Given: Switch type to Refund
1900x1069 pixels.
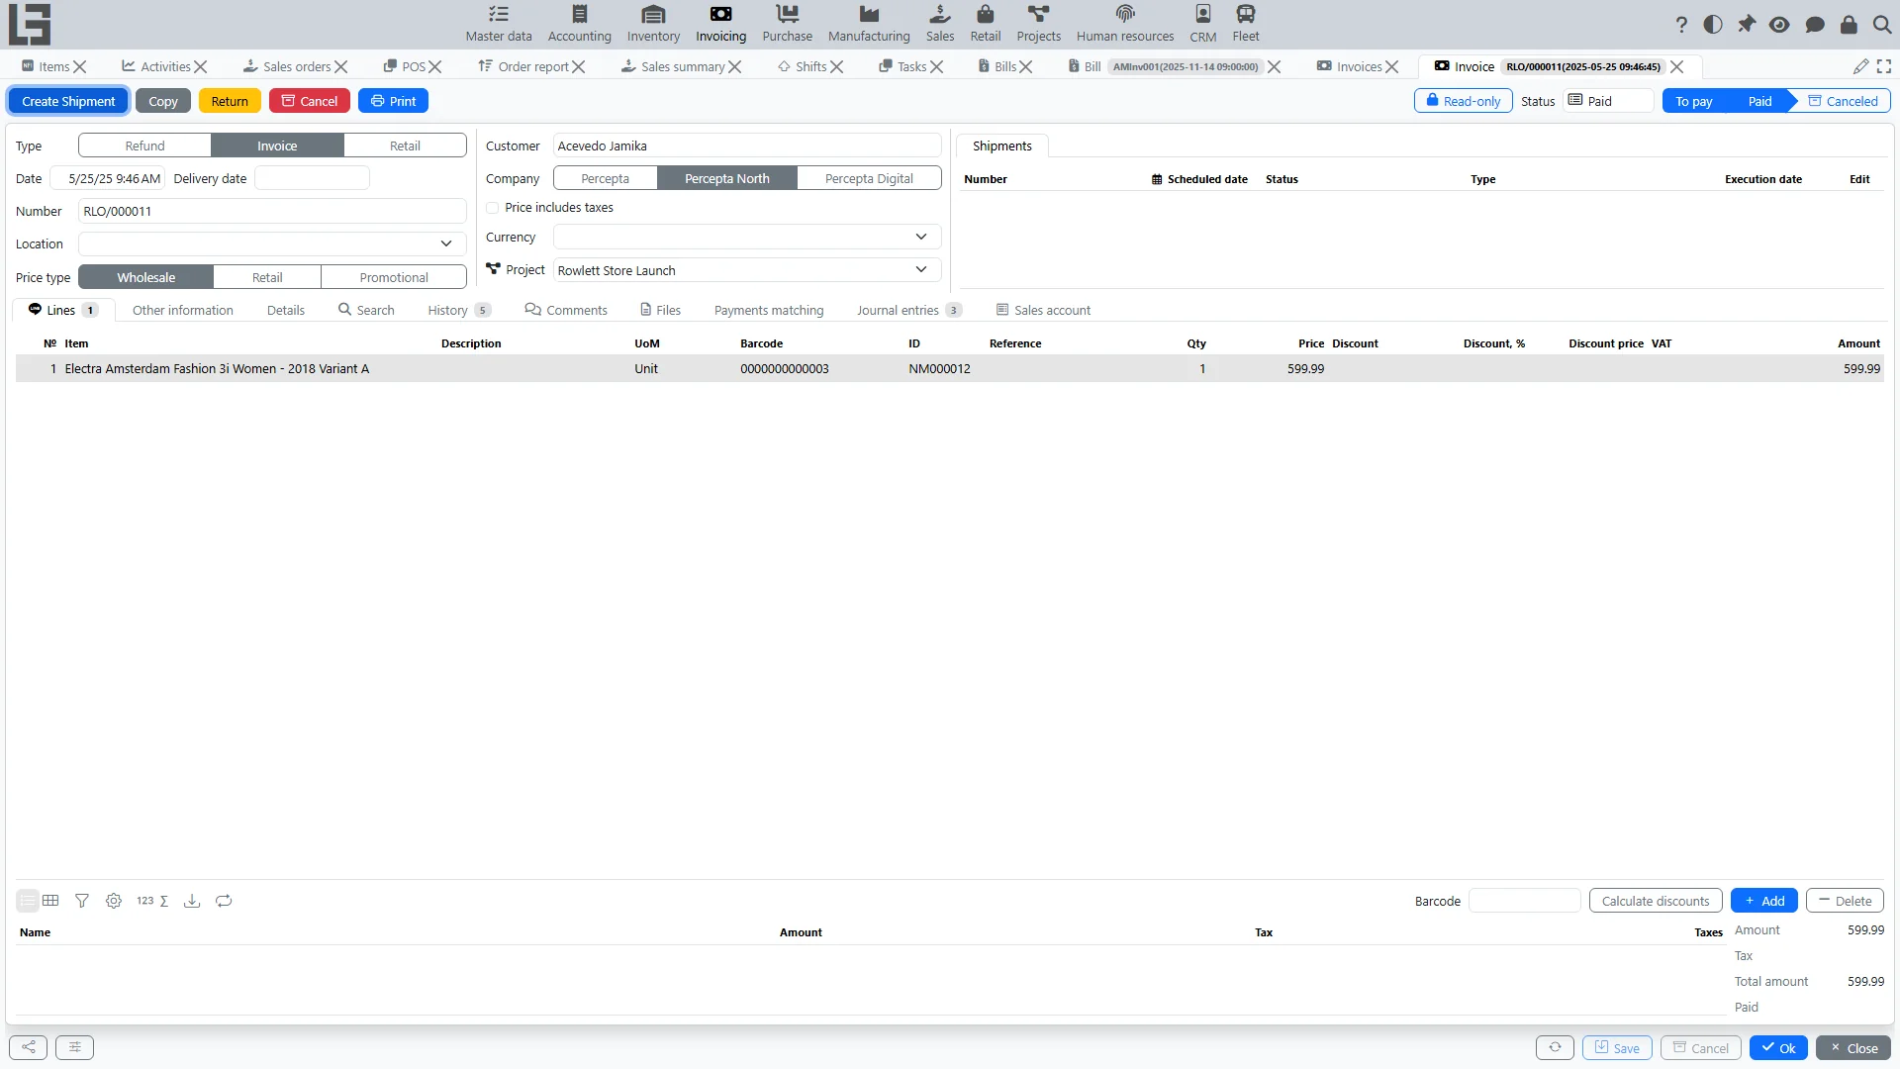Looking at the screenshot, I should tap(144, 146).
